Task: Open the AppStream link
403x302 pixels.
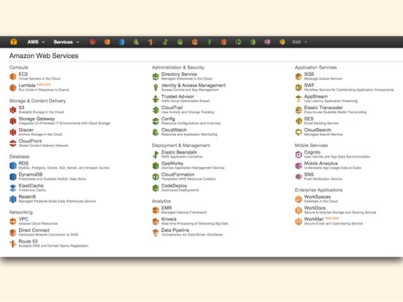Action: click(316, 96)
